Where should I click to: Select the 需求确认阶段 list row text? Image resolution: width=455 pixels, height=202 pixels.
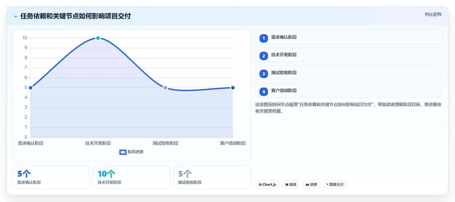(284, 37)
